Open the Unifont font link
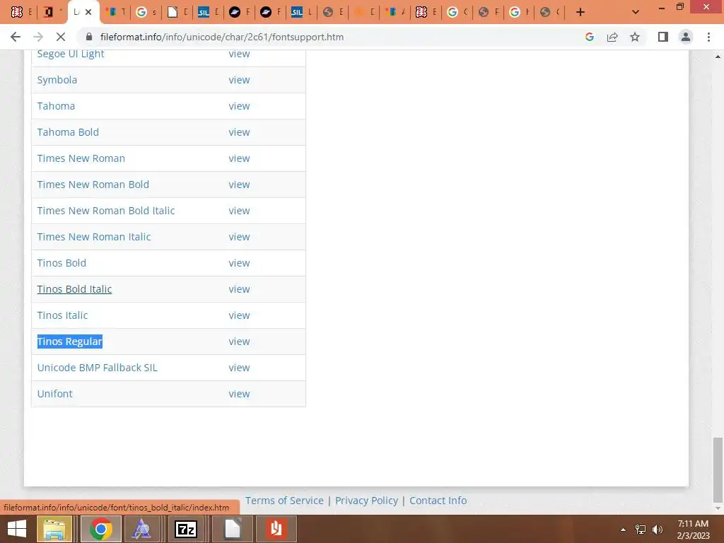 tap(55, 394)
